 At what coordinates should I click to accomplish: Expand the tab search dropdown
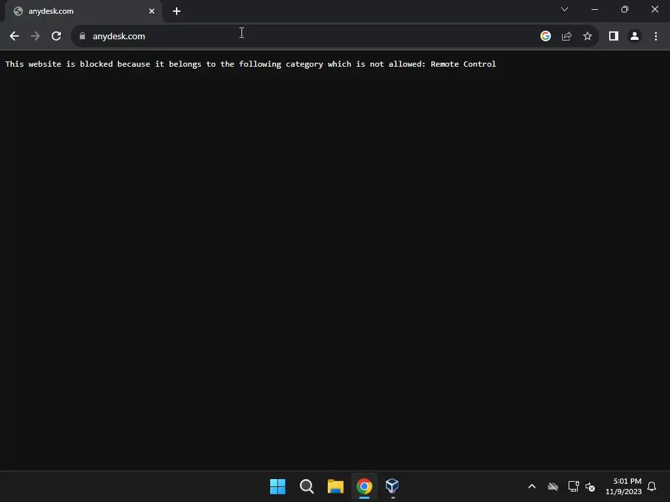pyautogui.click(x=565, y=9)
